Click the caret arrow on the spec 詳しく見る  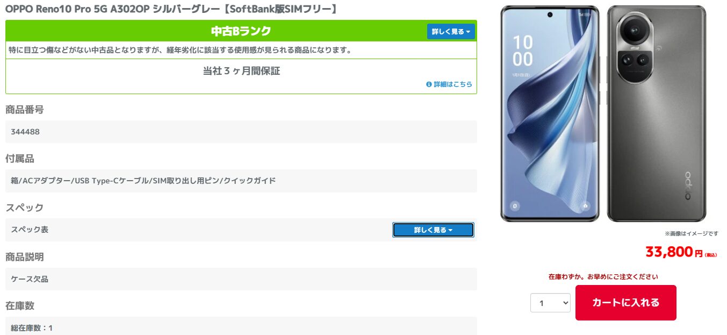click(x=450, y=230)
